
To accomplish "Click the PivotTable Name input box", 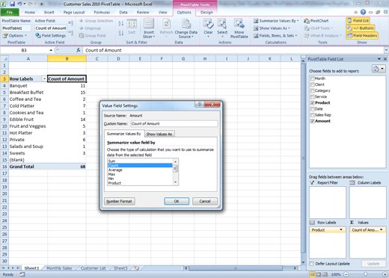I will pos(16,28).
